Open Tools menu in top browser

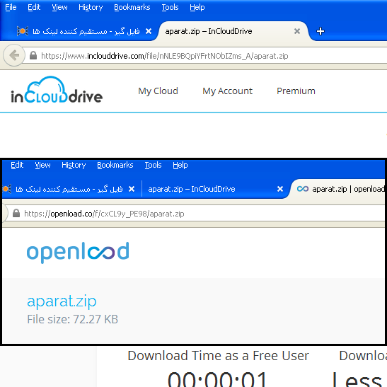[x=170, y=7]
